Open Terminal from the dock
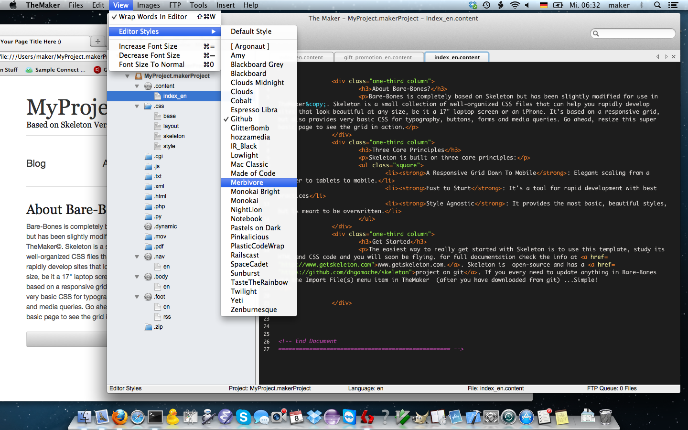 point(155,417)
